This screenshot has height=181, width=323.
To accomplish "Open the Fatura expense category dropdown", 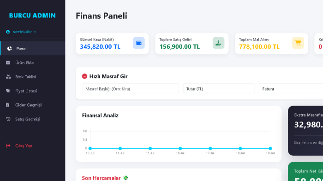I will pos(291,89).
